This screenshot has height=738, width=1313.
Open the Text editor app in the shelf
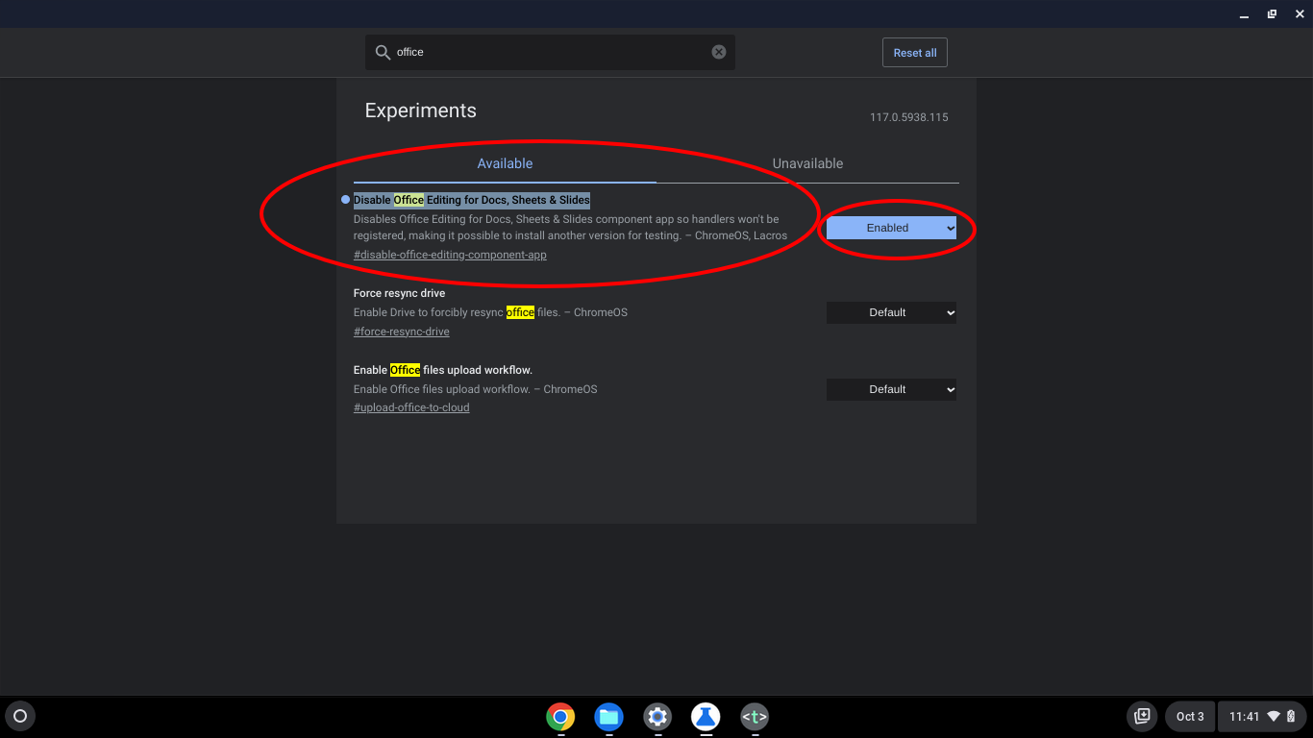pos(755,716)
